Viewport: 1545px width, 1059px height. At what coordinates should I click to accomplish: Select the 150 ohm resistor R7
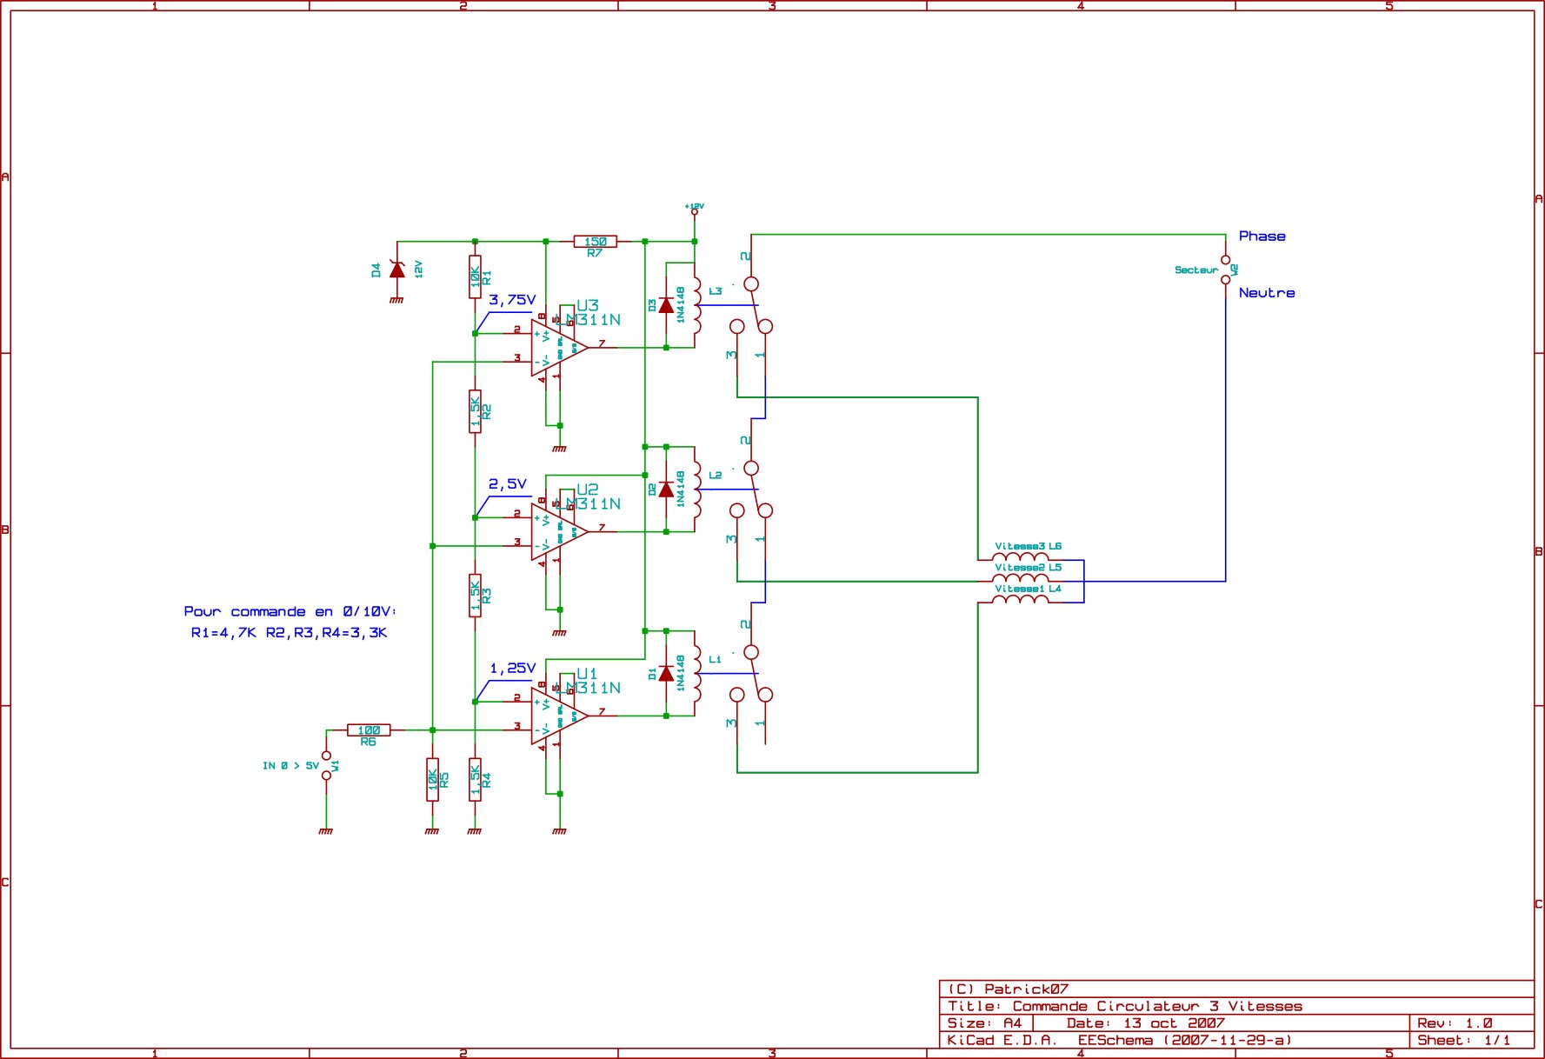595,242
